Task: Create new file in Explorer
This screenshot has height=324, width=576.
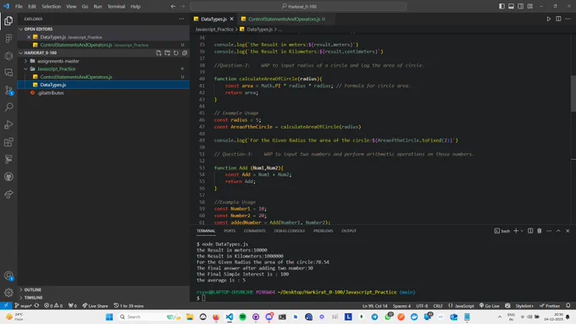Action: [x=158, y=52]
